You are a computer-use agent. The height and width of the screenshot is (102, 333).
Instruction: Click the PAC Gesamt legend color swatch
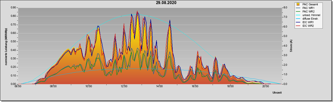coord(298,4)
